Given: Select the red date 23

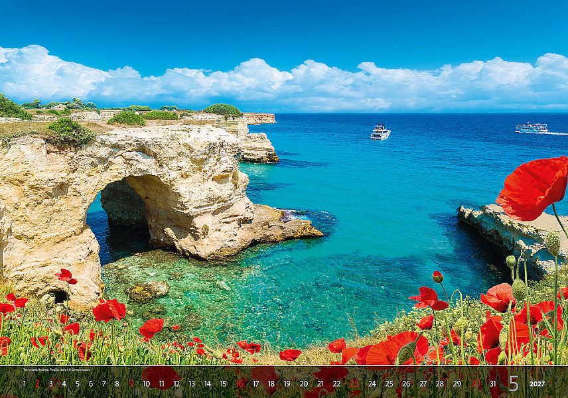Looking at the screenshot, I should click(x=354, y=384).
